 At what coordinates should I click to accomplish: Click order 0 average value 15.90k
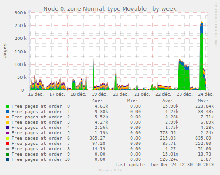(x=170, y=106)
